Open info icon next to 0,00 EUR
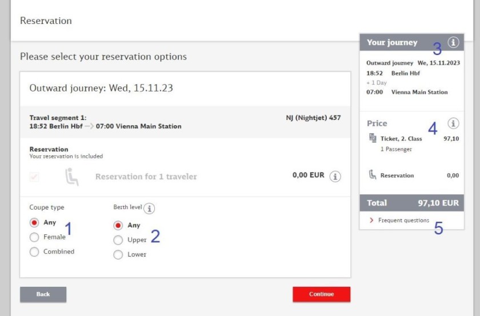This screenshot has width=480, height=316. 335,177
